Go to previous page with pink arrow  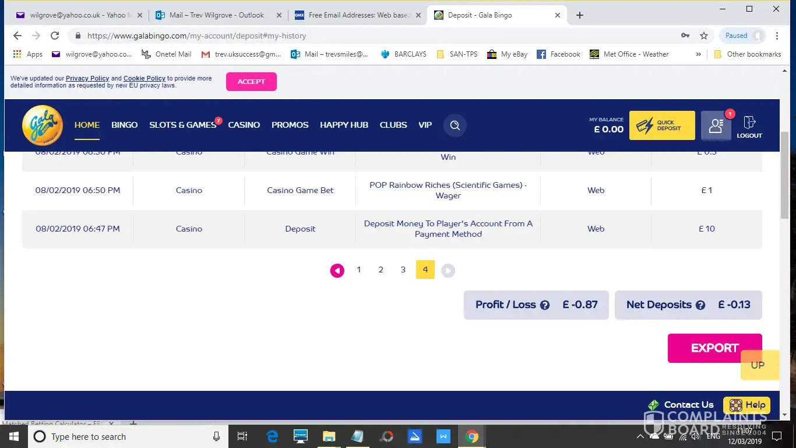[x=337, y=270]
